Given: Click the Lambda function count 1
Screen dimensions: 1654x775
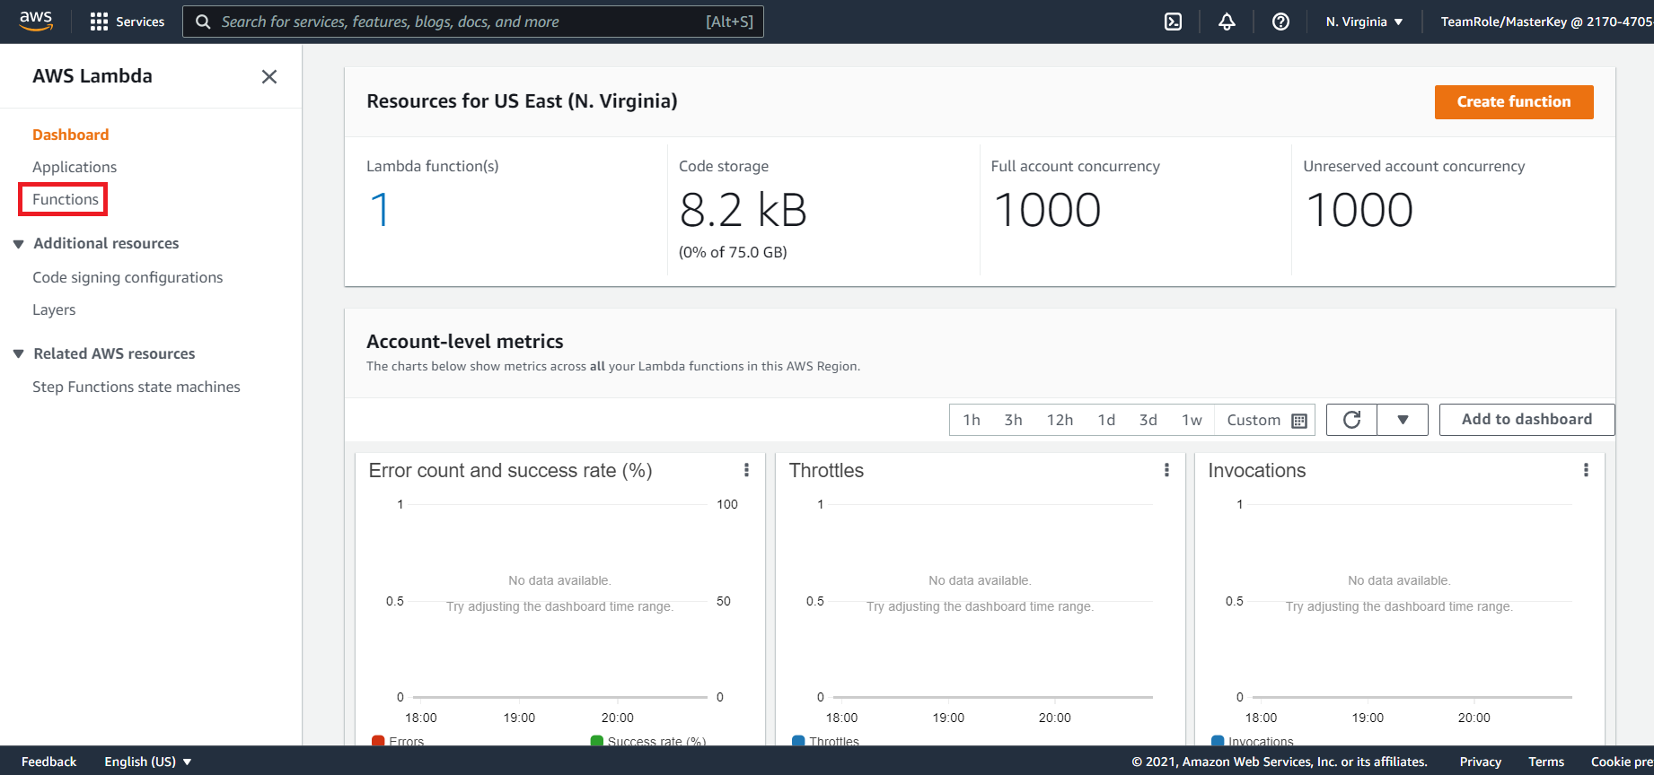Looking at the screenshot, I should [380, 210].
